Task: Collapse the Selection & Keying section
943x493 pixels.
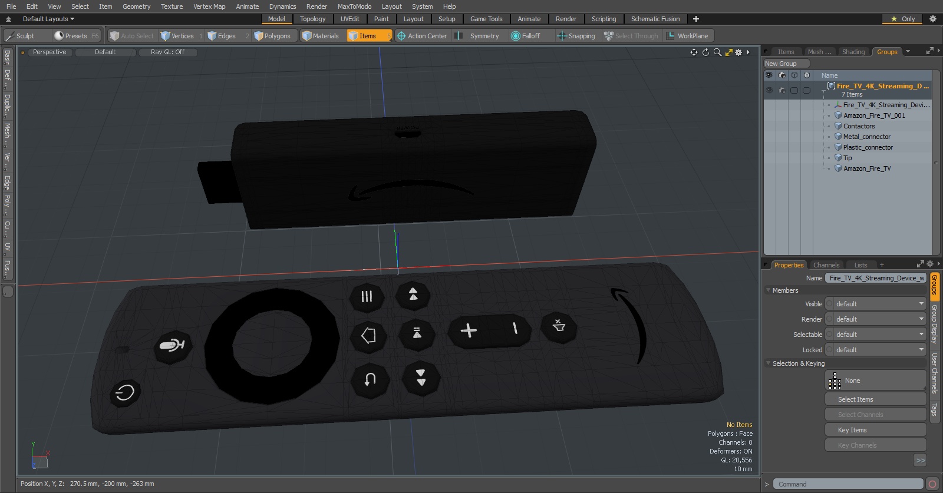Action: point(769,363)
